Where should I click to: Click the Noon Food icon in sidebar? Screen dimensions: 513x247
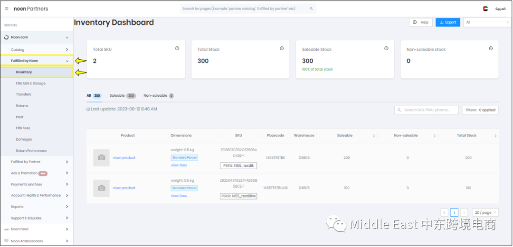coord(6,229)
